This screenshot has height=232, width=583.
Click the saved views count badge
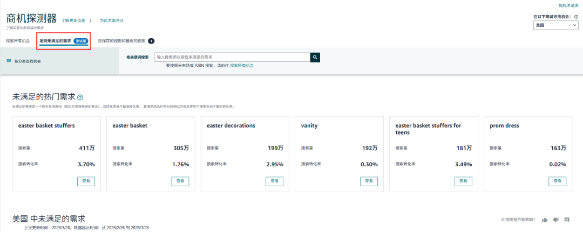point(151,40)
